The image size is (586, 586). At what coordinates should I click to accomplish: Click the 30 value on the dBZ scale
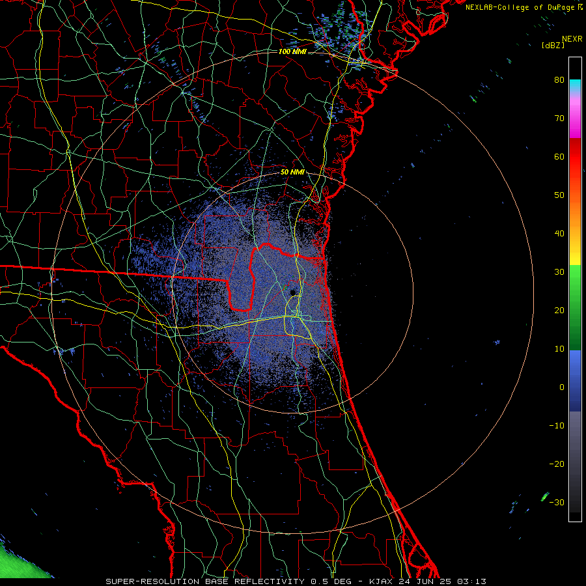[x=559, y=272]
